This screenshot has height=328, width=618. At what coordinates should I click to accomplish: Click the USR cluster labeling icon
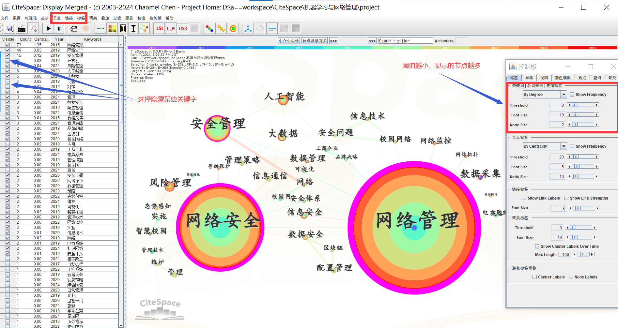(x=183, y=29)
